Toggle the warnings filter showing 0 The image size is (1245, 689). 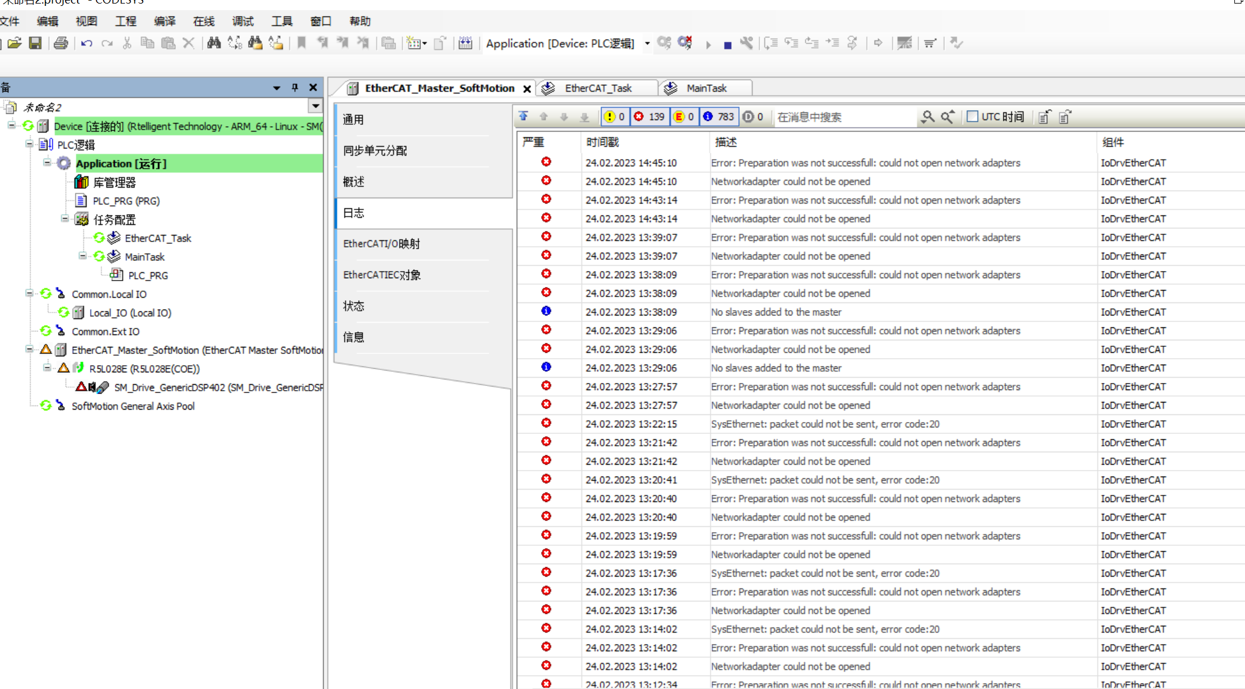tap(615, 117)
